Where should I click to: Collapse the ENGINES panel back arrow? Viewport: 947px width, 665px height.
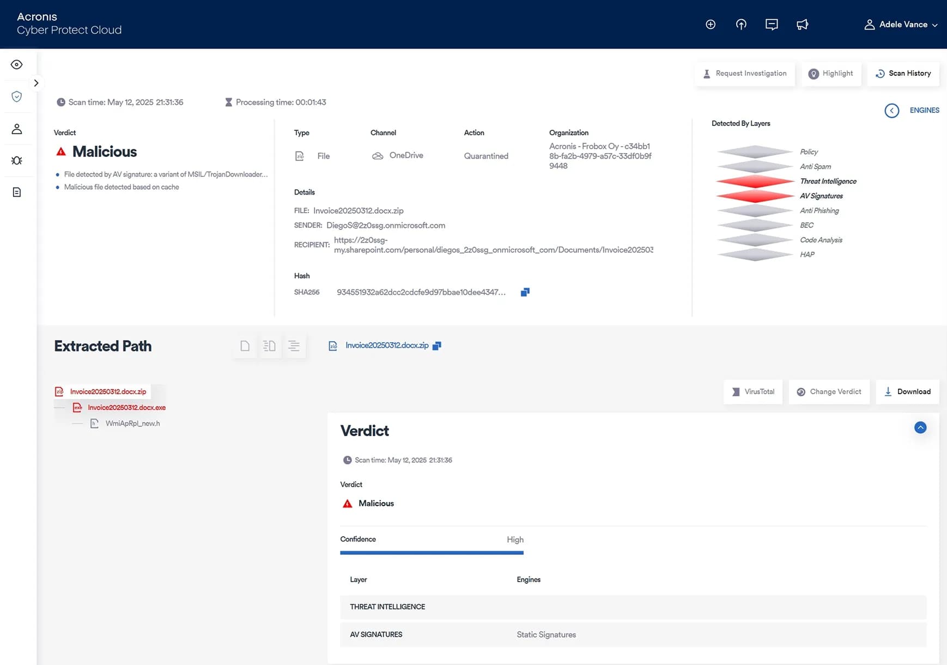coord(891,111)
